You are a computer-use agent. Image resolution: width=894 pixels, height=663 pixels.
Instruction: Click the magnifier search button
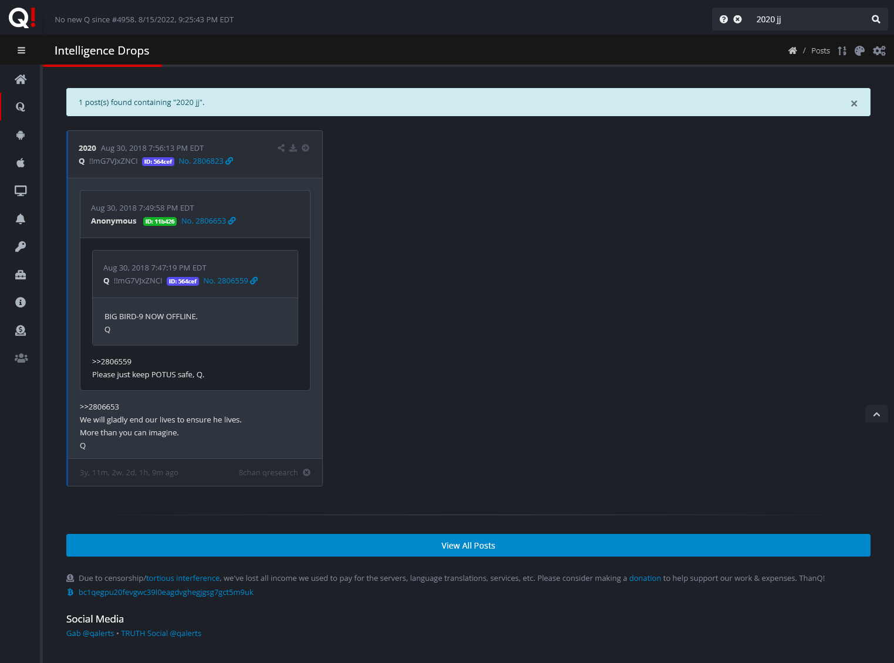(876, 19)
